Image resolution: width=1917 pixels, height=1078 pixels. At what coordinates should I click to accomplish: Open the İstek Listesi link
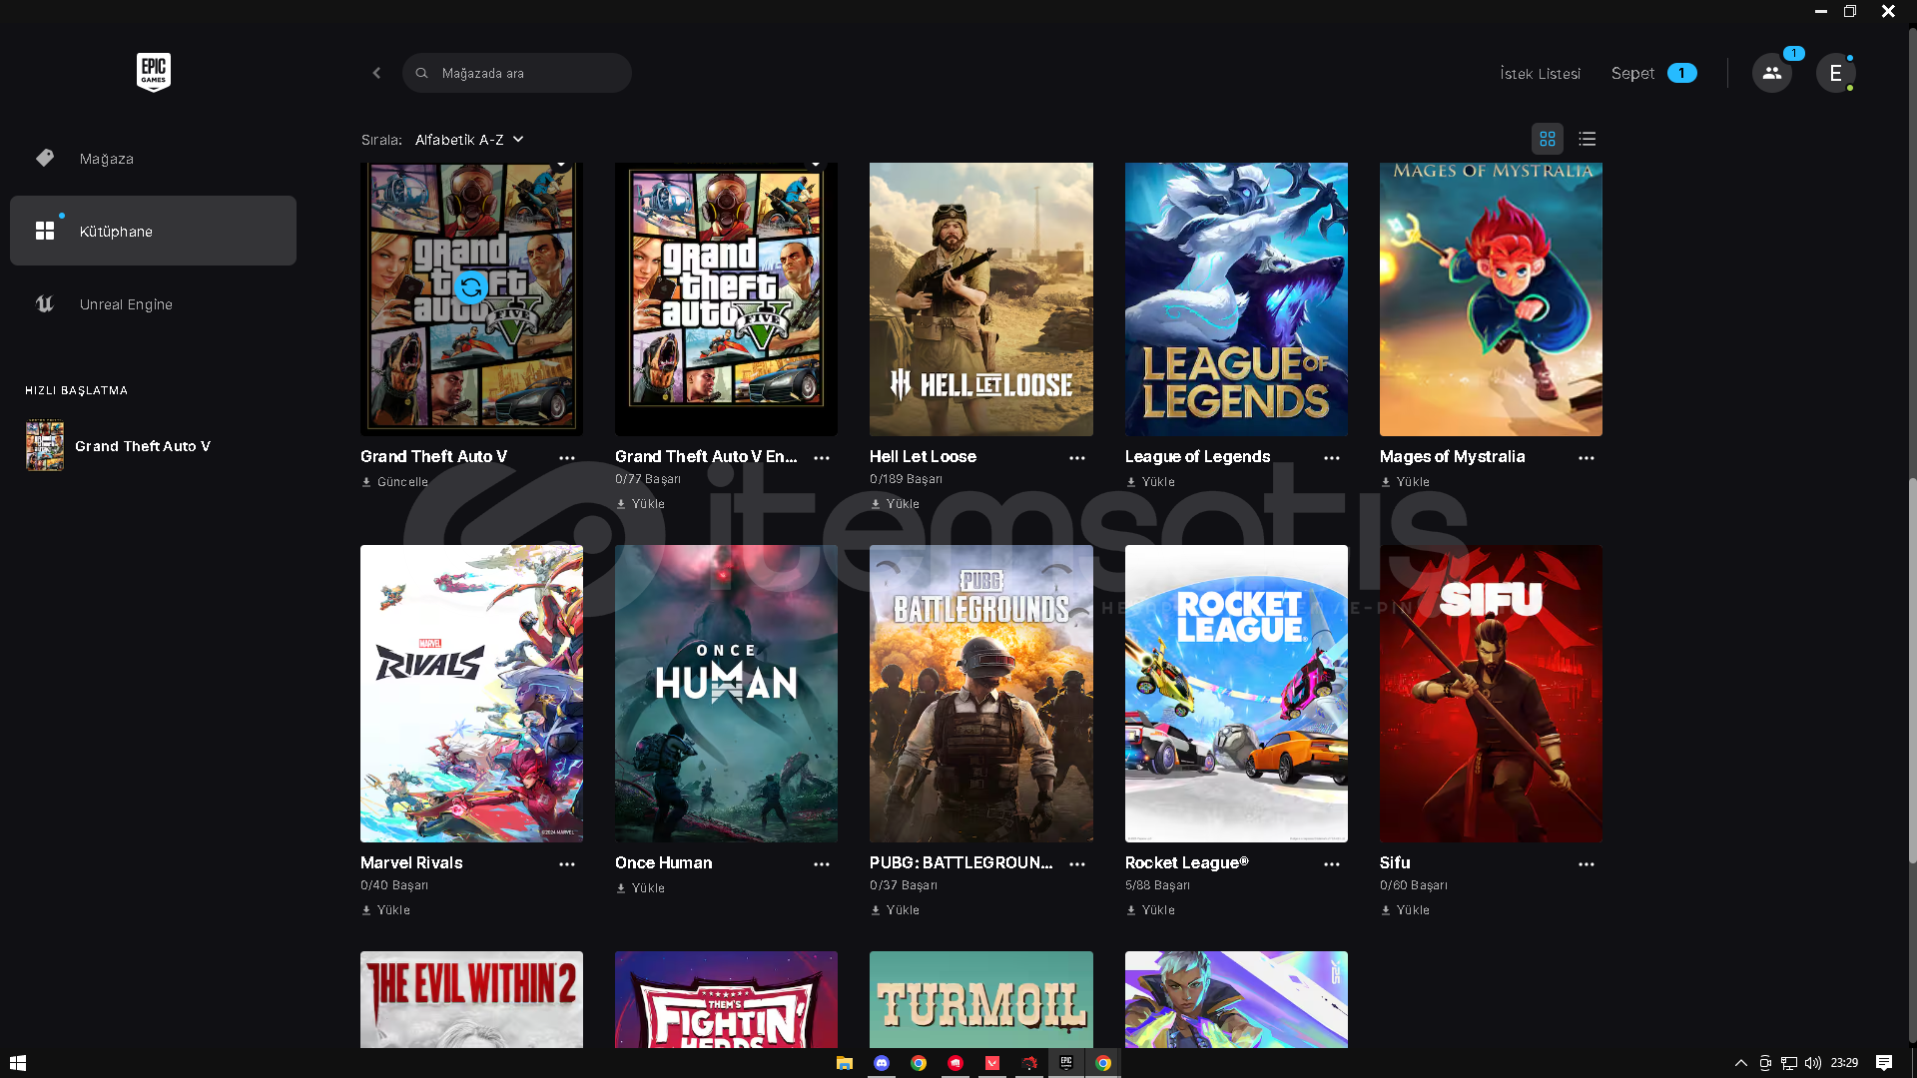tap(1540, 74)
